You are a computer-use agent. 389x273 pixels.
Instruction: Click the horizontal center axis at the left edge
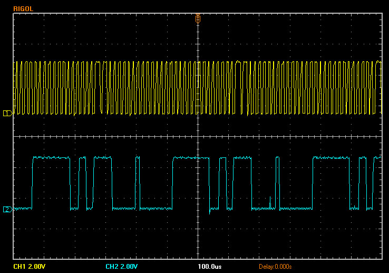click(x=17, y=137)
